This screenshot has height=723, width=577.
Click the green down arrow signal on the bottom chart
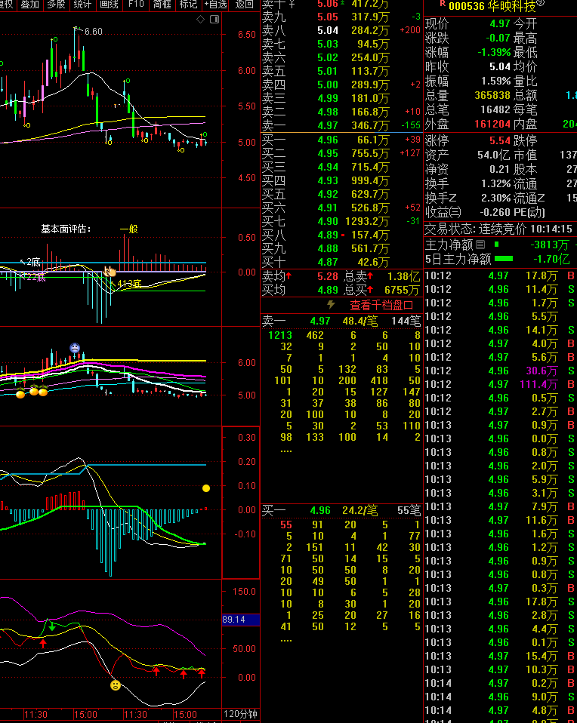(51, 625)
